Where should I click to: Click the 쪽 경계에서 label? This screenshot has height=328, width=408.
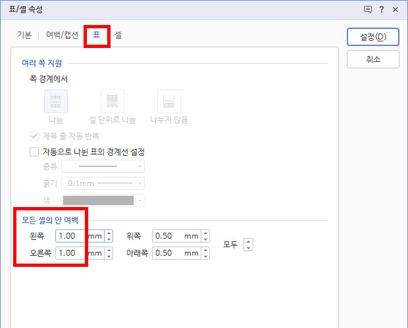coord(49,79)
